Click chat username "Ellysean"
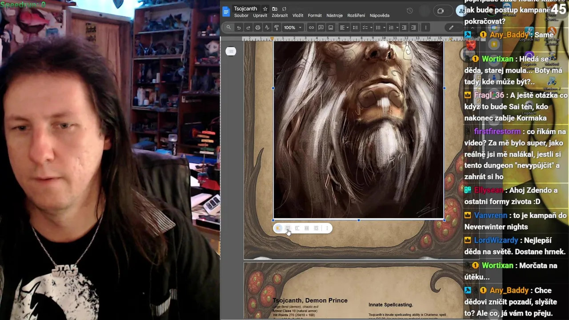 489,190
